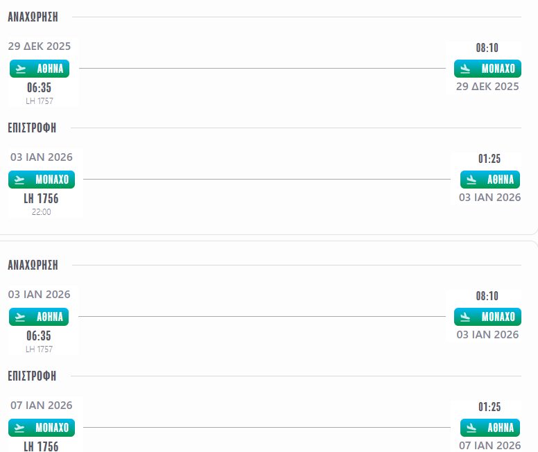The height and width of the screenshot is (452, 538).
Task: Click takeoff plane icon on second itinerary's return ΜΟΝΑΧΟ badge
Action: [x=20, y=428]
